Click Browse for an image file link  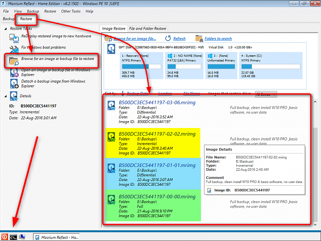tap(135, 39)
